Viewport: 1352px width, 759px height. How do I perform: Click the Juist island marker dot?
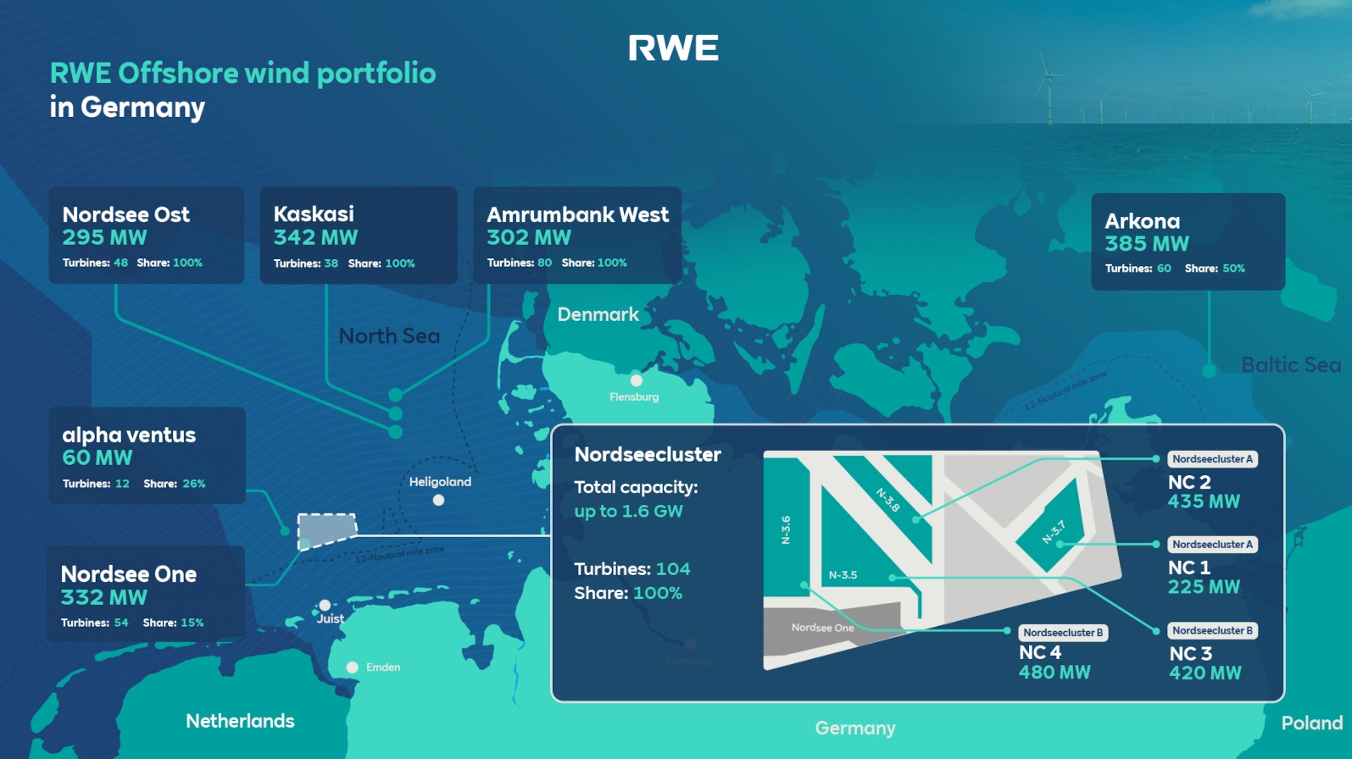point(325,605)
